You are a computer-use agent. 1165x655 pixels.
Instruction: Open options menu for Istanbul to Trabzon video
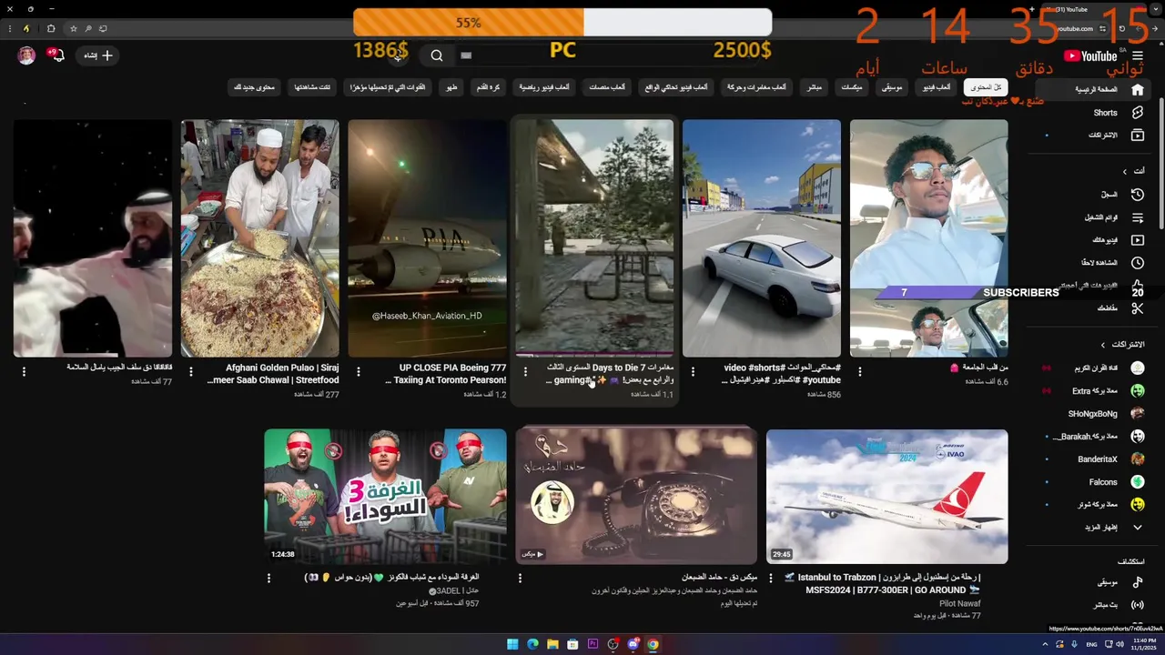pos(771,579)
